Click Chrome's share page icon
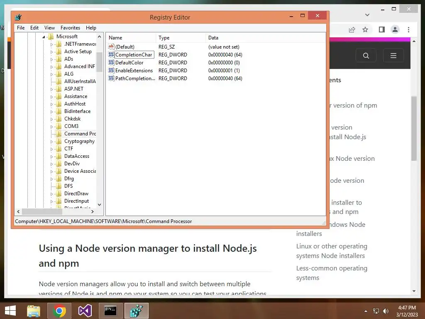 point(352,29)
